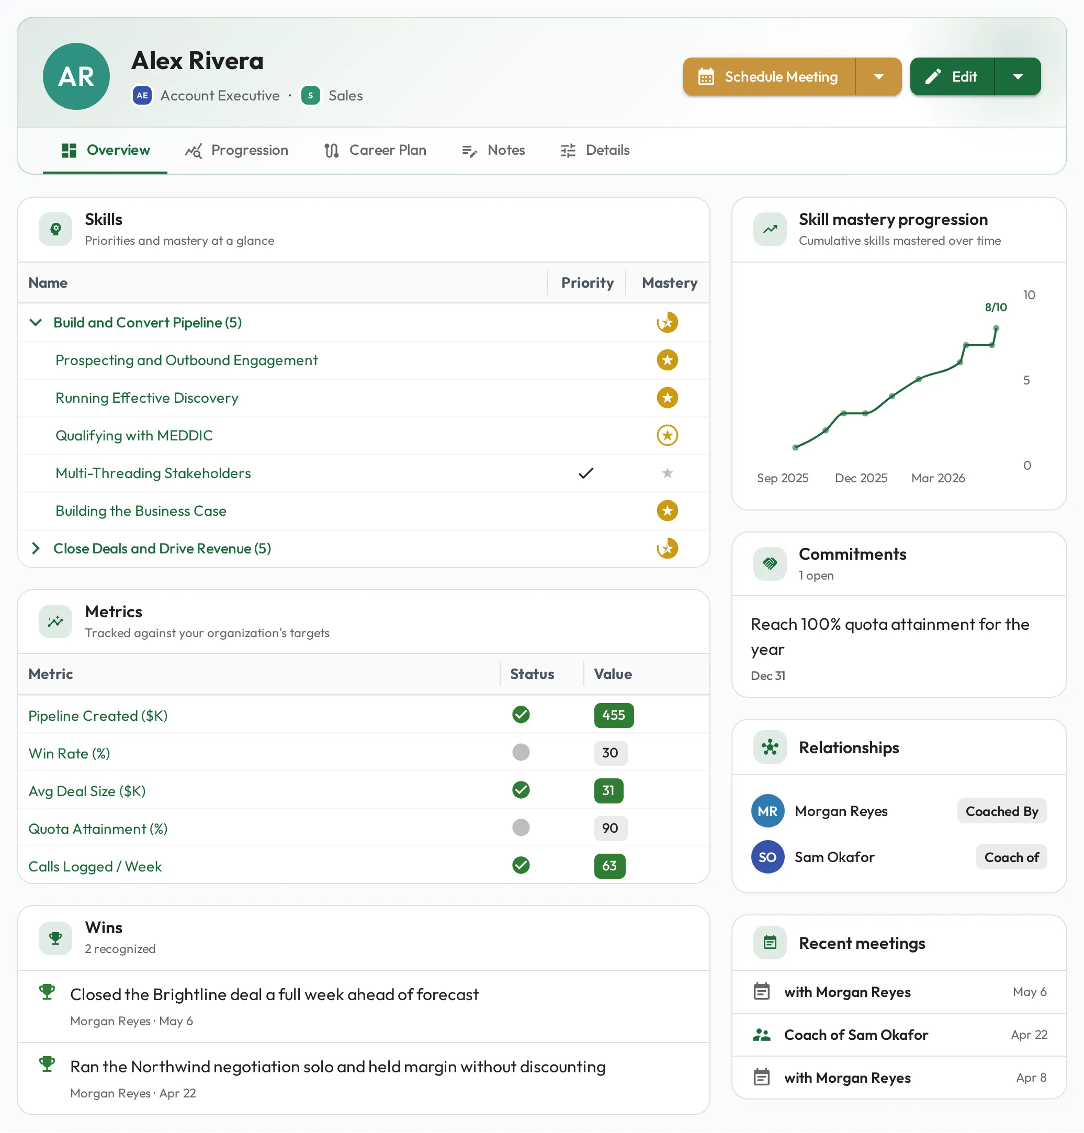The height and width of the screenshot is (1133, 1084).
Task: Click the 8/10 point on mastery chart
Action: pyautogui.click(x=996, y=328)
